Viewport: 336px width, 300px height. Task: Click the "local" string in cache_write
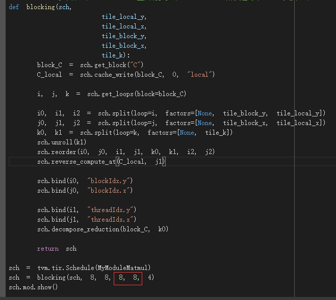tap(199, 75)
